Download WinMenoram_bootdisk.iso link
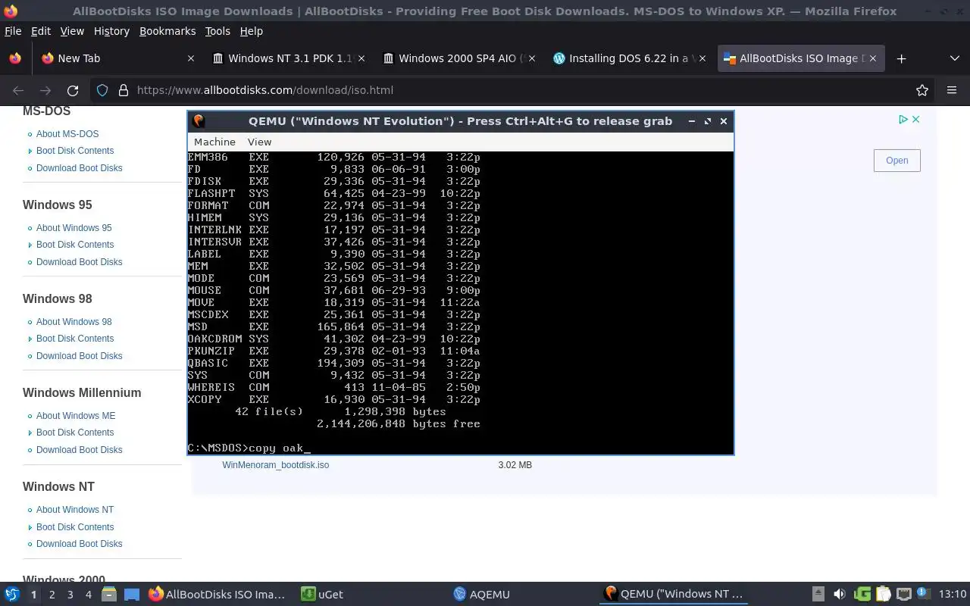 click(275, 465)
